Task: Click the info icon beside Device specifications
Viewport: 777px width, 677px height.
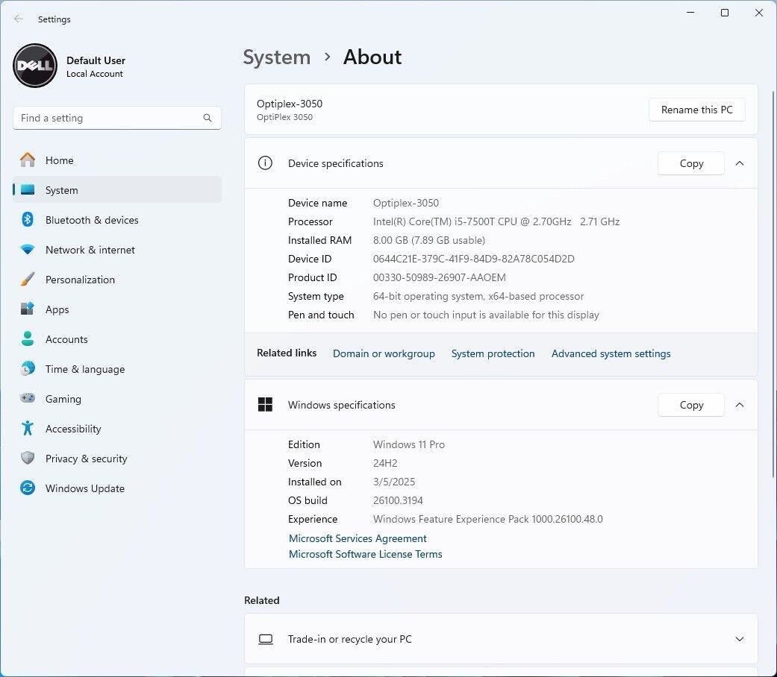Action: (265, 163)
